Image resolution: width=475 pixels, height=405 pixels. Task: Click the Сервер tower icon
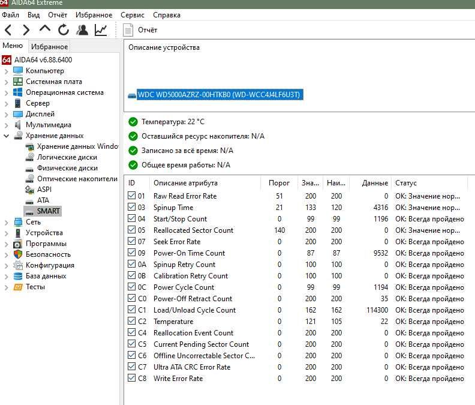[18, 103]
